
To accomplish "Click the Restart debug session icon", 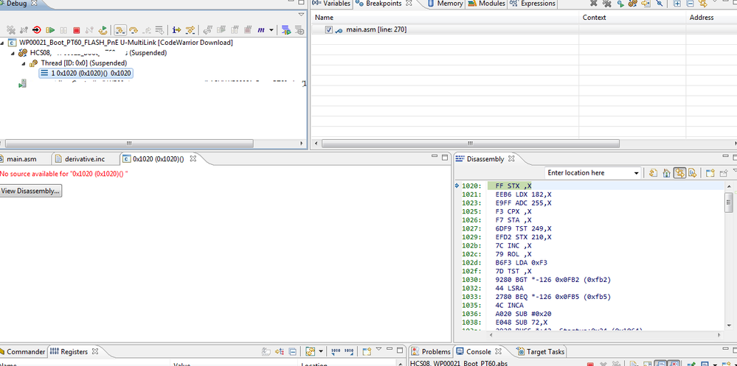I will (103, 30).
